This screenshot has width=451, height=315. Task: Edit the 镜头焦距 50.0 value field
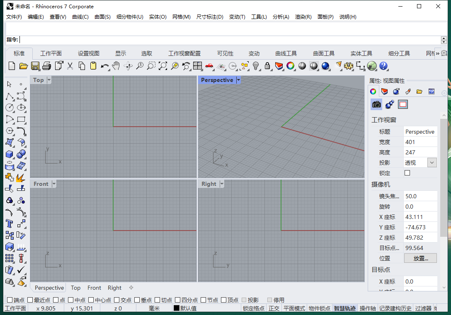[420, 196]
